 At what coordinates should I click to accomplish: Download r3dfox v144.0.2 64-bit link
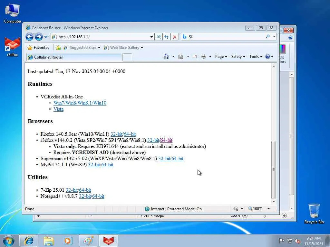tap(166, 140)
